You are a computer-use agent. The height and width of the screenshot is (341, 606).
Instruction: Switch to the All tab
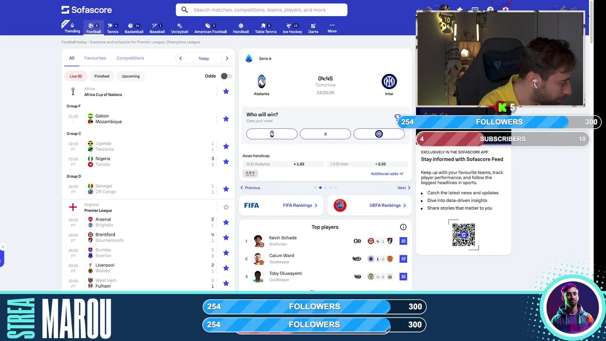[71, 58]
